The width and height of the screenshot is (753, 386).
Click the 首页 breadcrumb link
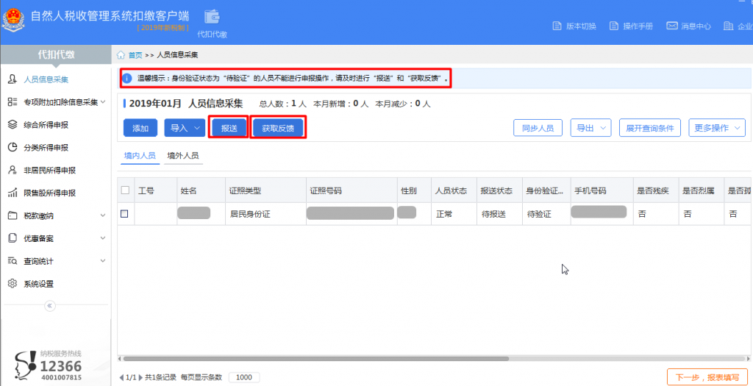(135, 55)
